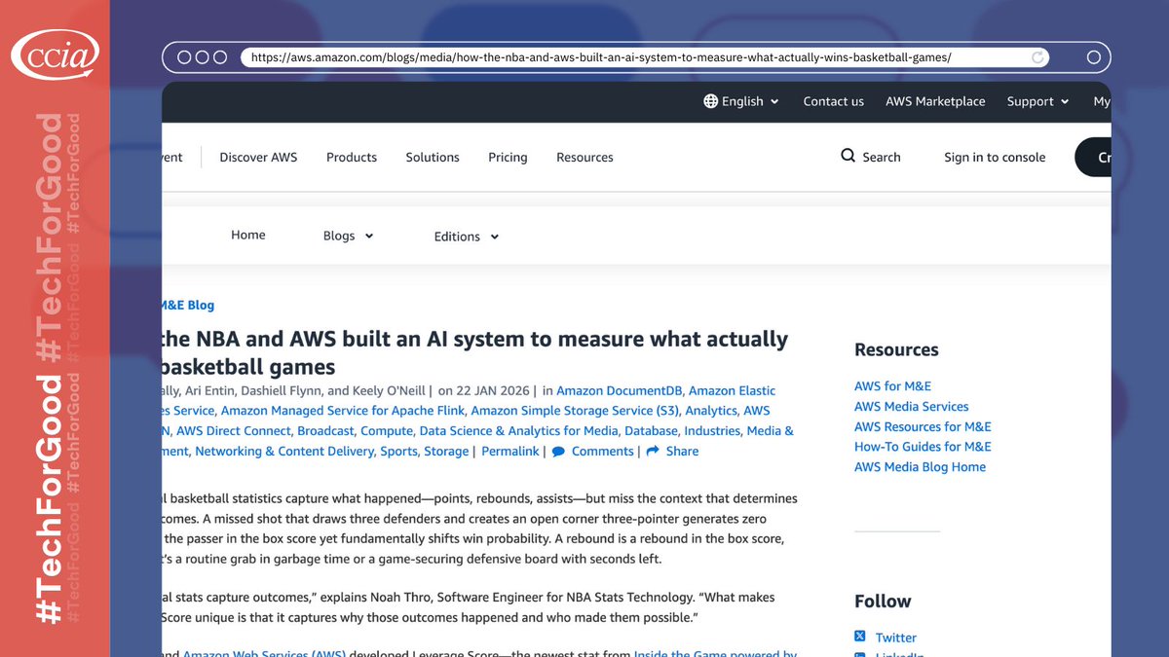Screen dimensions: 1169x657
Task: Open AWS for M&E resource link
Action: (x=892, y=386)
